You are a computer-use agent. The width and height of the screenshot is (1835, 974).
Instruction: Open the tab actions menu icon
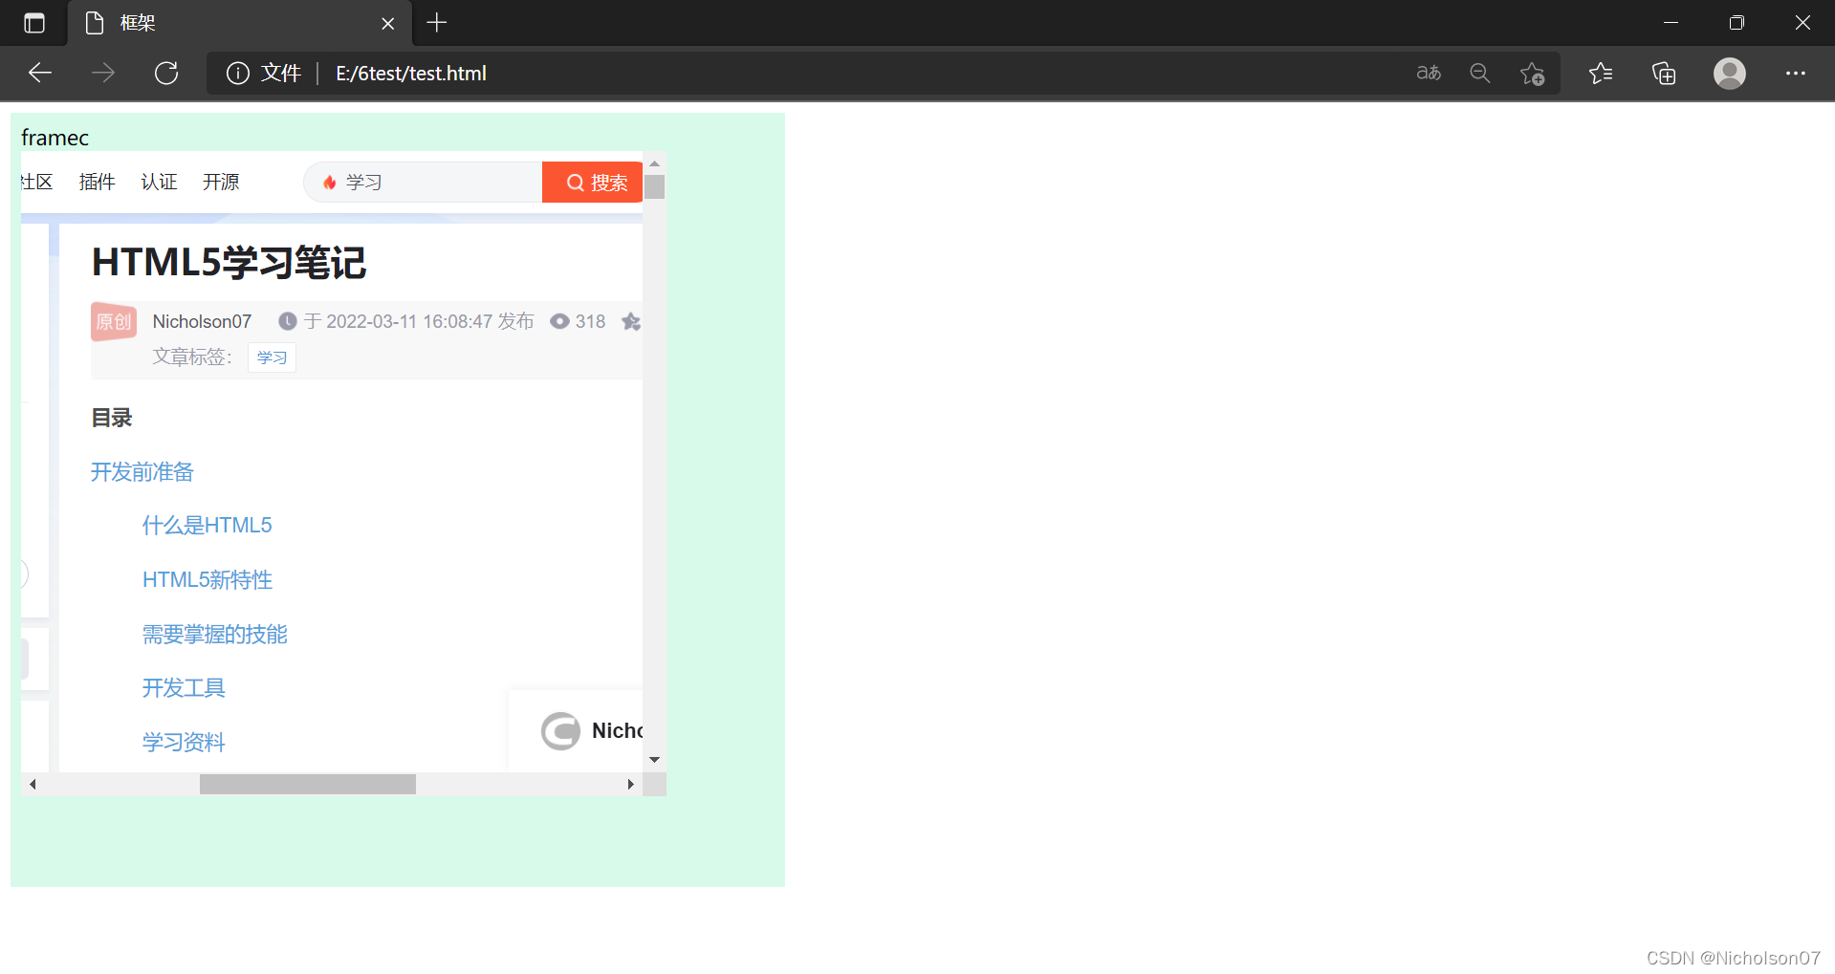pyautogui.click(x=34, y=23)
